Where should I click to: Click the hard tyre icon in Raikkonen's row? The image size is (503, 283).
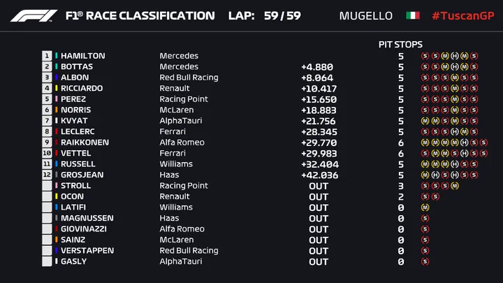[464, 143]
